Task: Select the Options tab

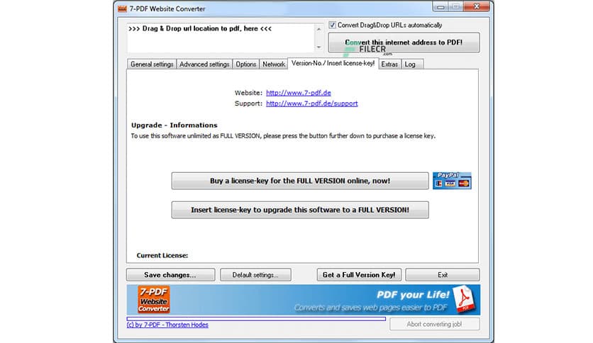Action: (x=246, y=64)
